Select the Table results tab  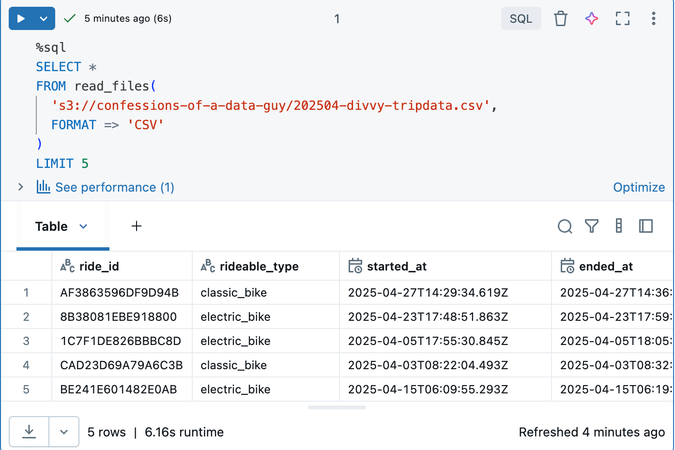(x=51, y=226)
